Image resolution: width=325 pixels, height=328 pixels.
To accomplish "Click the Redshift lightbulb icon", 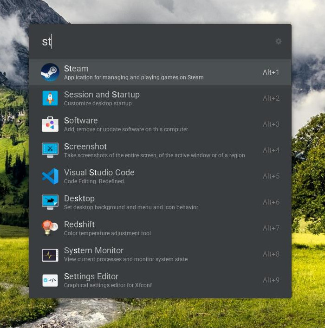I will [x=50, y=228].
